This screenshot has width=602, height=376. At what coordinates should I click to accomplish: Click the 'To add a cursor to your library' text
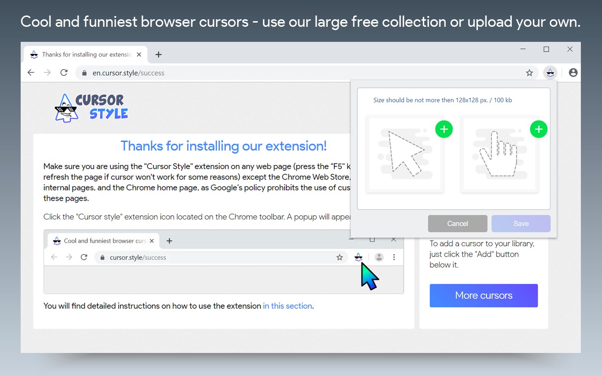tap(482, 254)
